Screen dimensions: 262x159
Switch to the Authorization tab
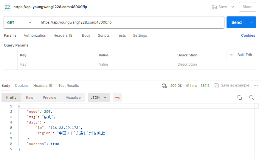pyautogui.click(x=35, y=35)
